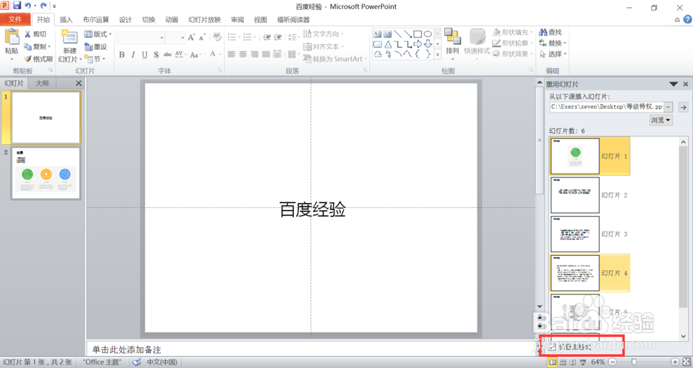Click the 百度经验 title text on slide
The width and height of the screenshot is (693, 368).
coord(313,209)
